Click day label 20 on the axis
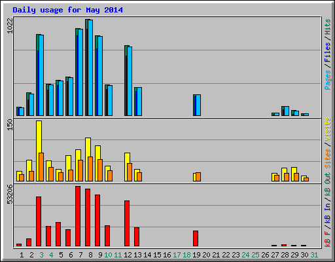 (206, 255)
